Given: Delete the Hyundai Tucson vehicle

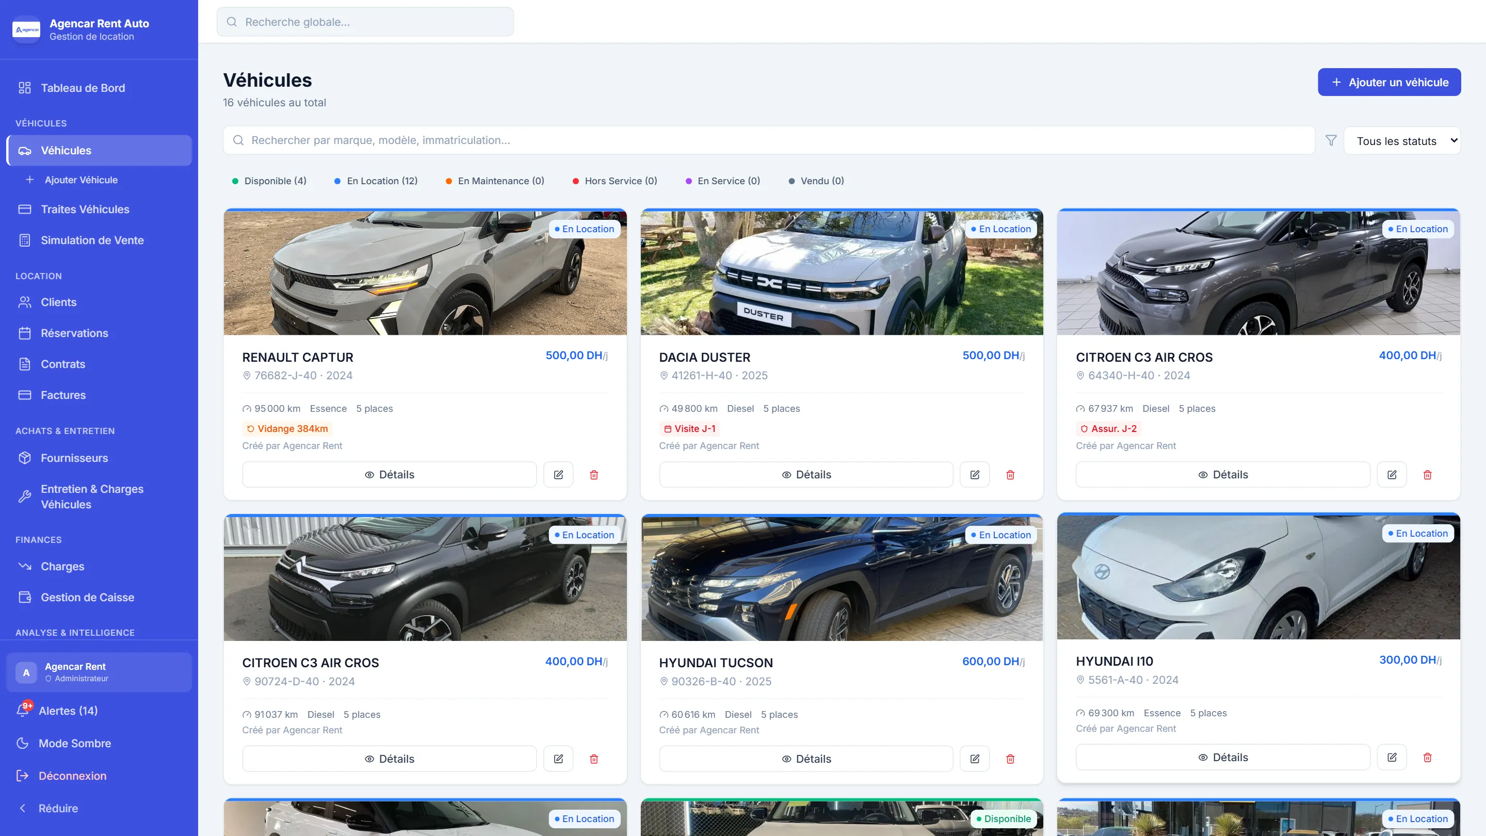Looking at the screenshot, I should pyautogui.click(x=1010, y=759).
